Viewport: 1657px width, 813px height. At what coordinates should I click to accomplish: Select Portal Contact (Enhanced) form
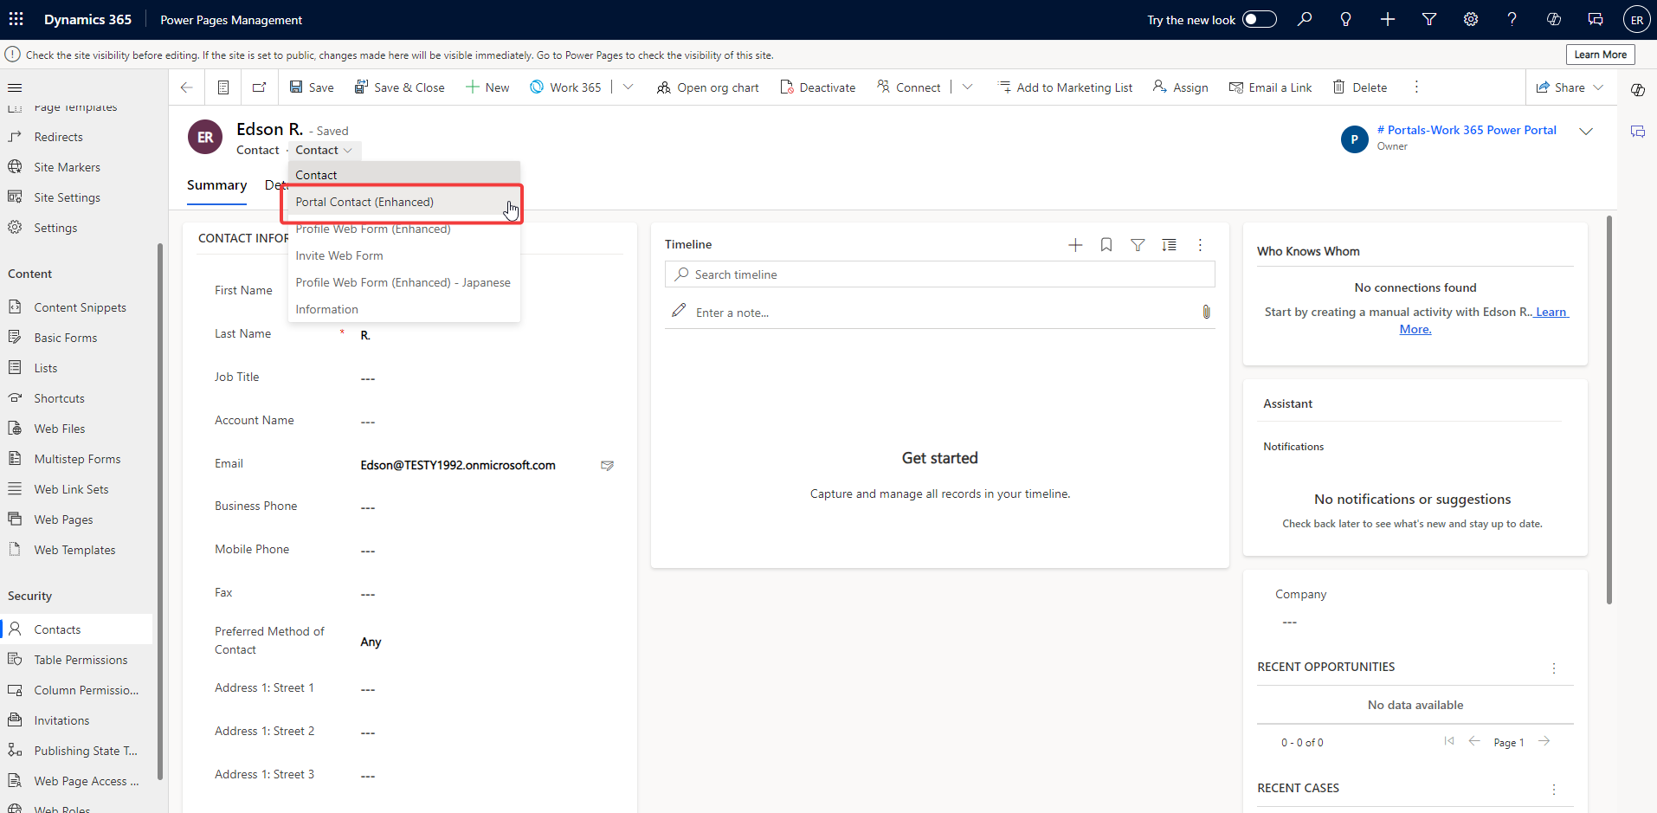[404, 202]
